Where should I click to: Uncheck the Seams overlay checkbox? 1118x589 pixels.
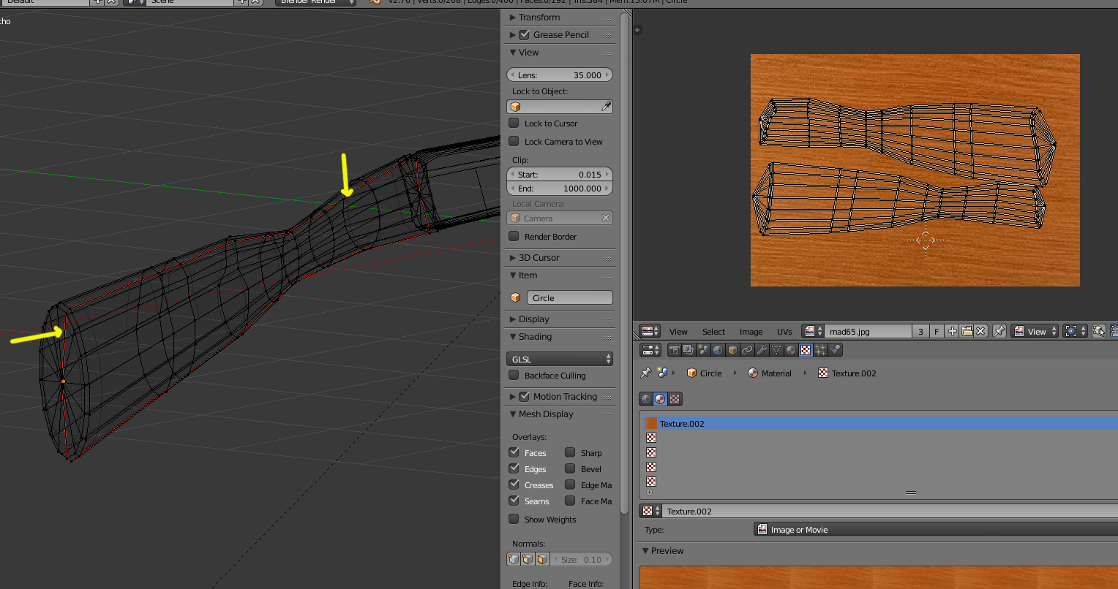(x=514, y=501)
